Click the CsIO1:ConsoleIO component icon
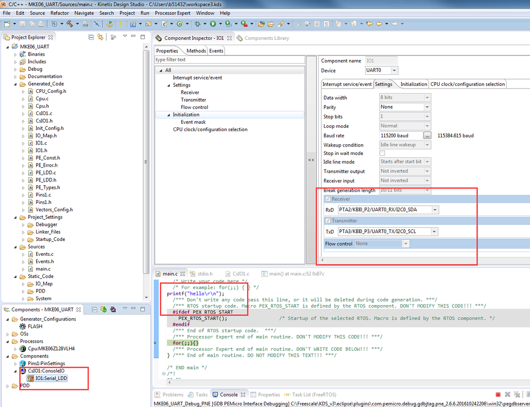The image size is (530, 407). tap(23, 371)
